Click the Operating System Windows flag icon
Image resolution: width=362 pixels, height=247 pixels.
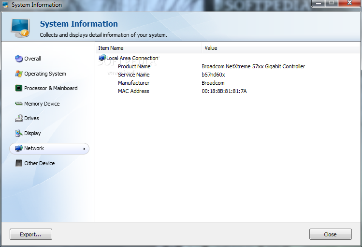tap(19, 74)
